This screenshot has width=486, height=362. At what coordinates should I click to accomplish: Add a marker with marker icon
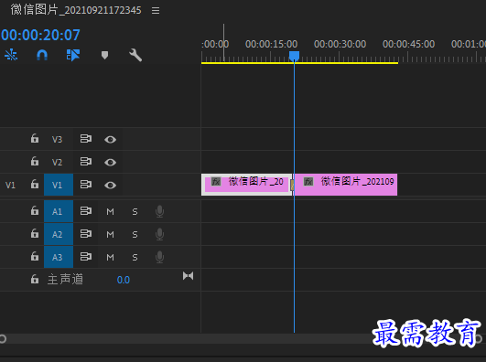coord(104,56)
